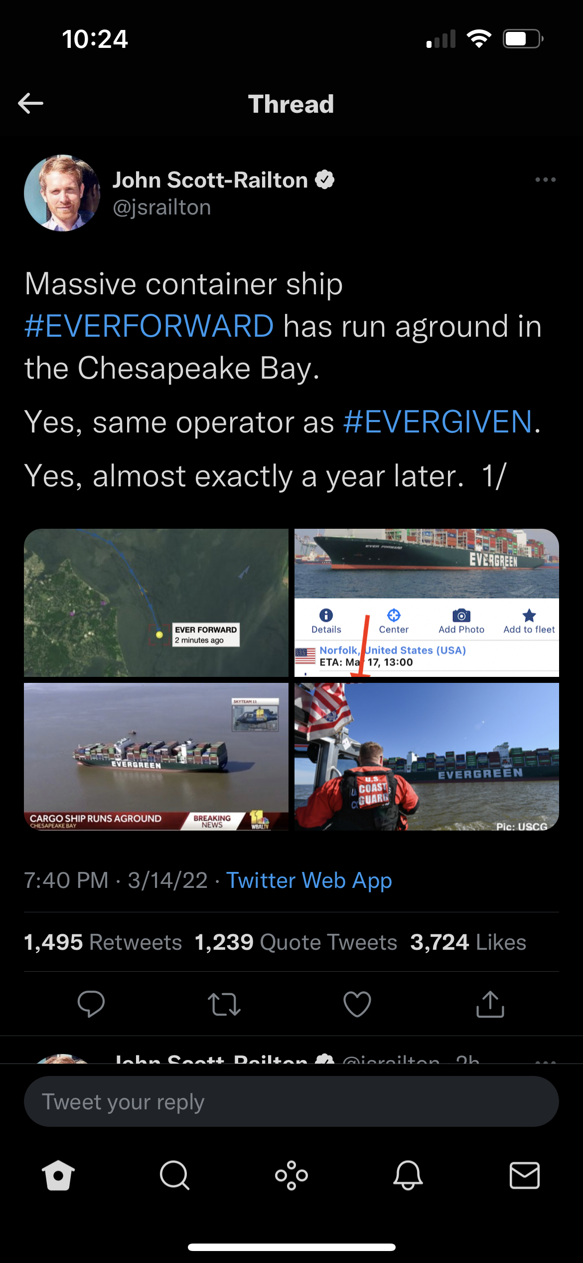Open the Spaces icon in bottom bar

pyautogui.click(x=291, y=1175)
